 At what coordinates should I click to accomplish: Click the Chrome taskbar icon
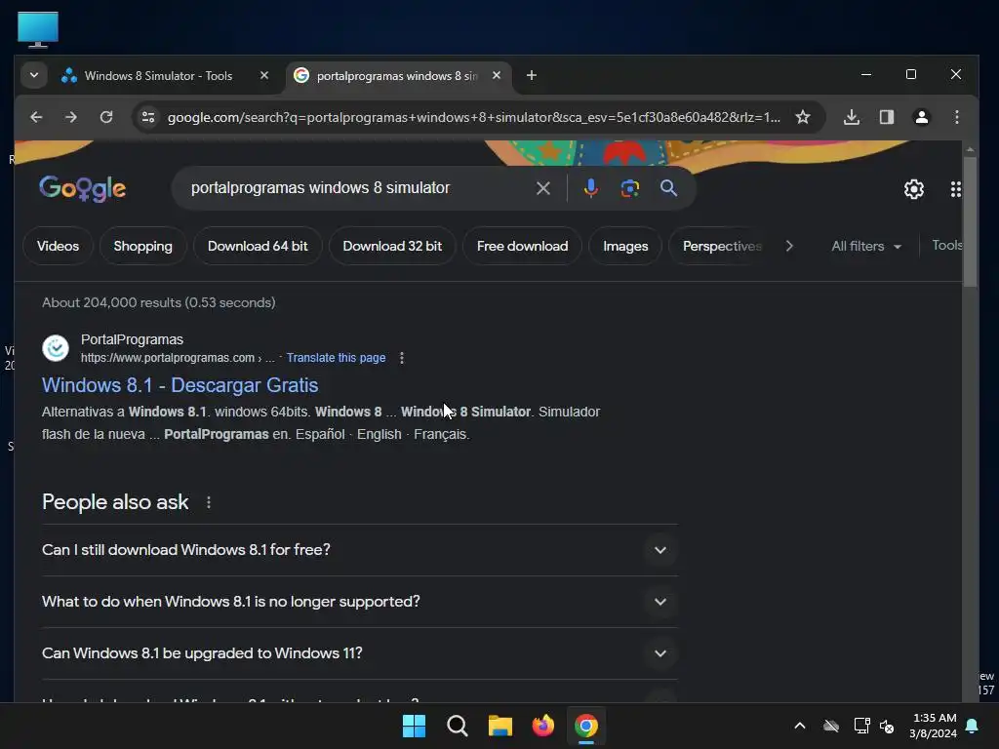pyautogui.click(x=586, y=726)
